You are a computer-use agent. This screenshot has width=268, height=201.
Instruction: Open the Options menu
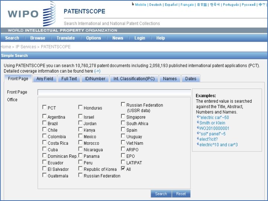(93, 38)
